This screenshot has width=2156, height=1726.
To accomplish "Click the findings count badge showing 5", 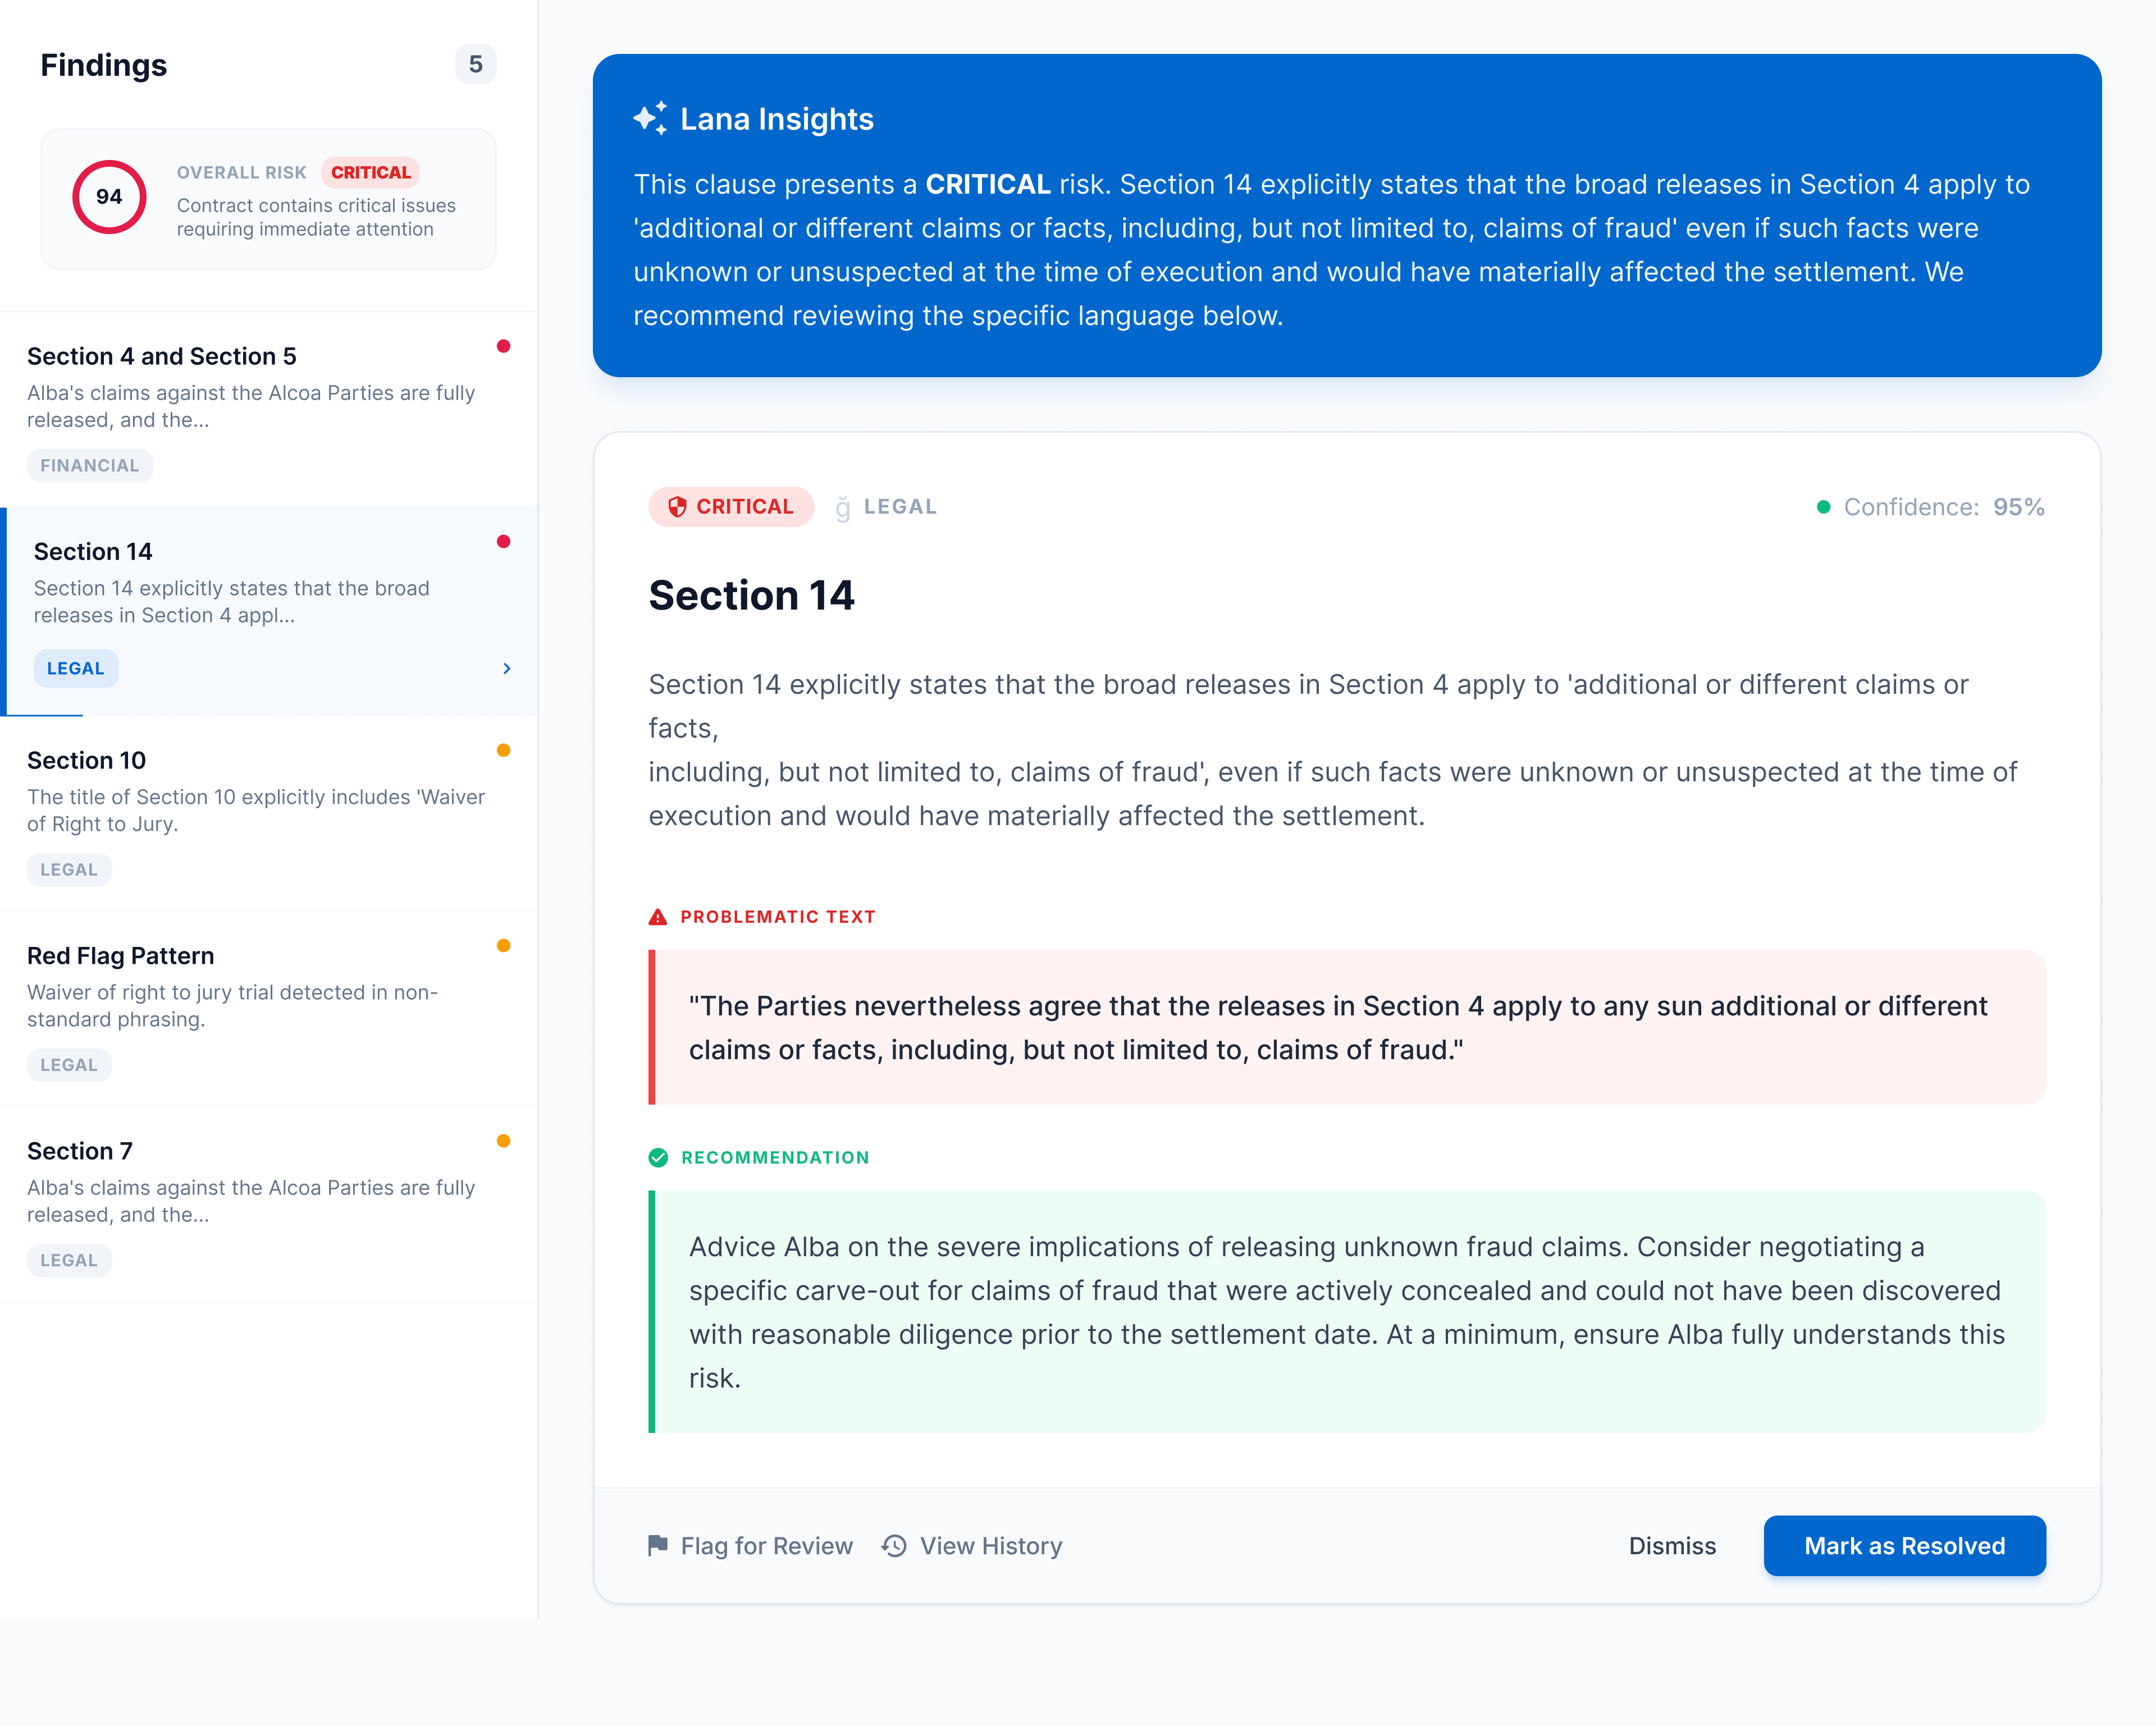I will (476, 65).
